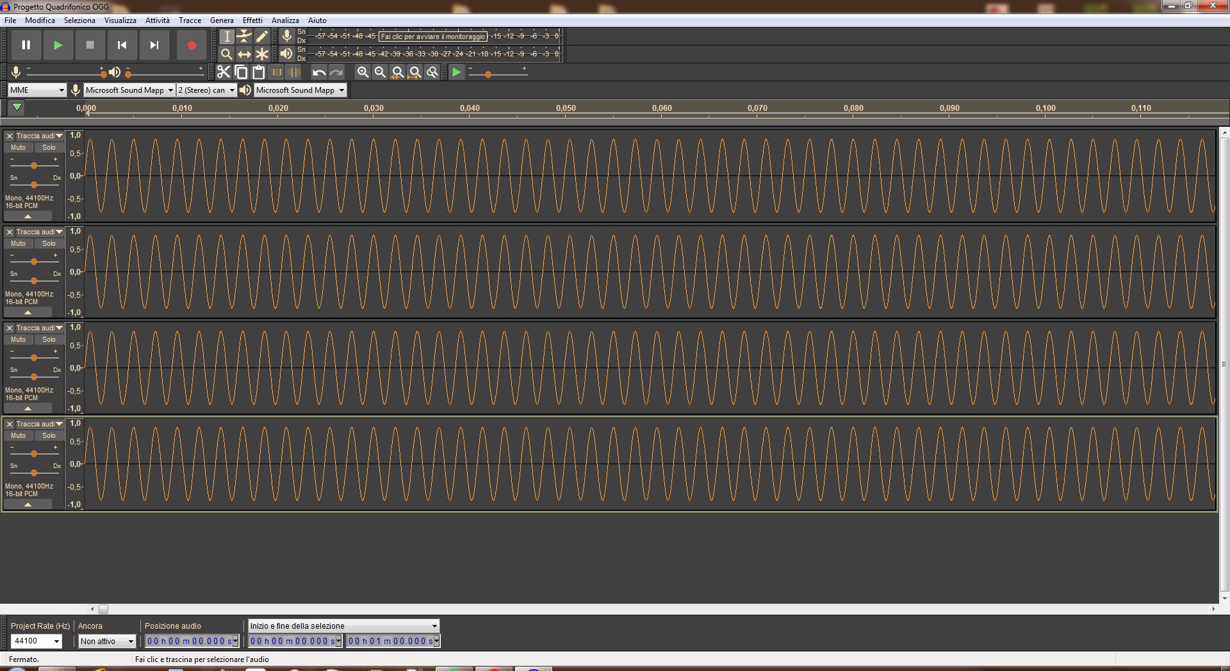Solo the top audio track
Screen dimensions: 1230x671
pos(49,147)
